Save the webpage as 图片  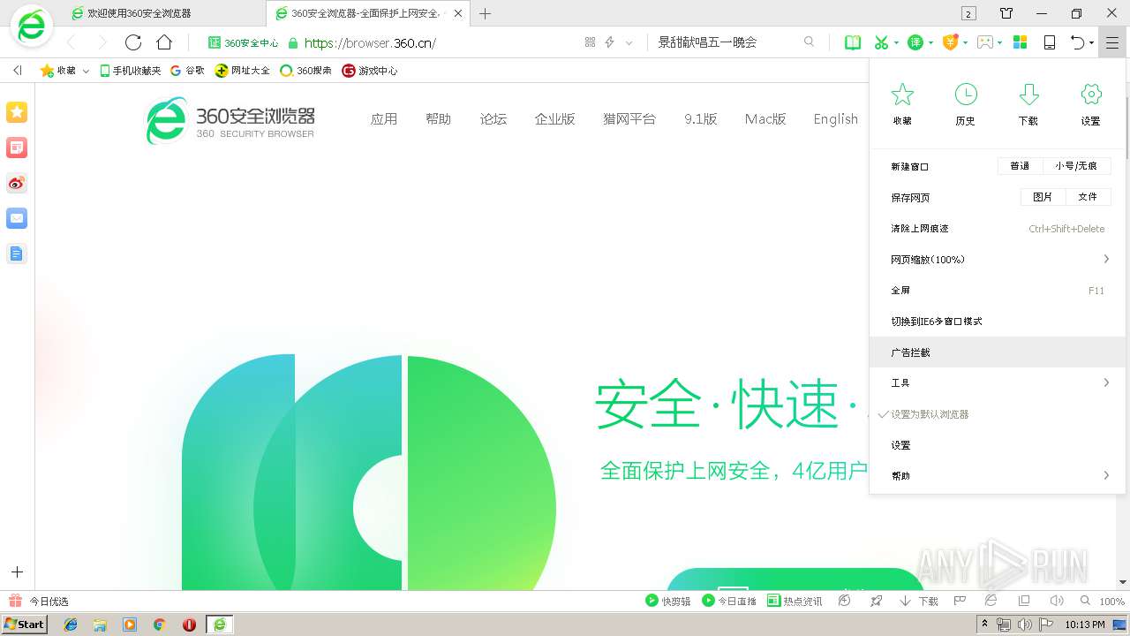pyautogui.click(x=1043, y=197)
